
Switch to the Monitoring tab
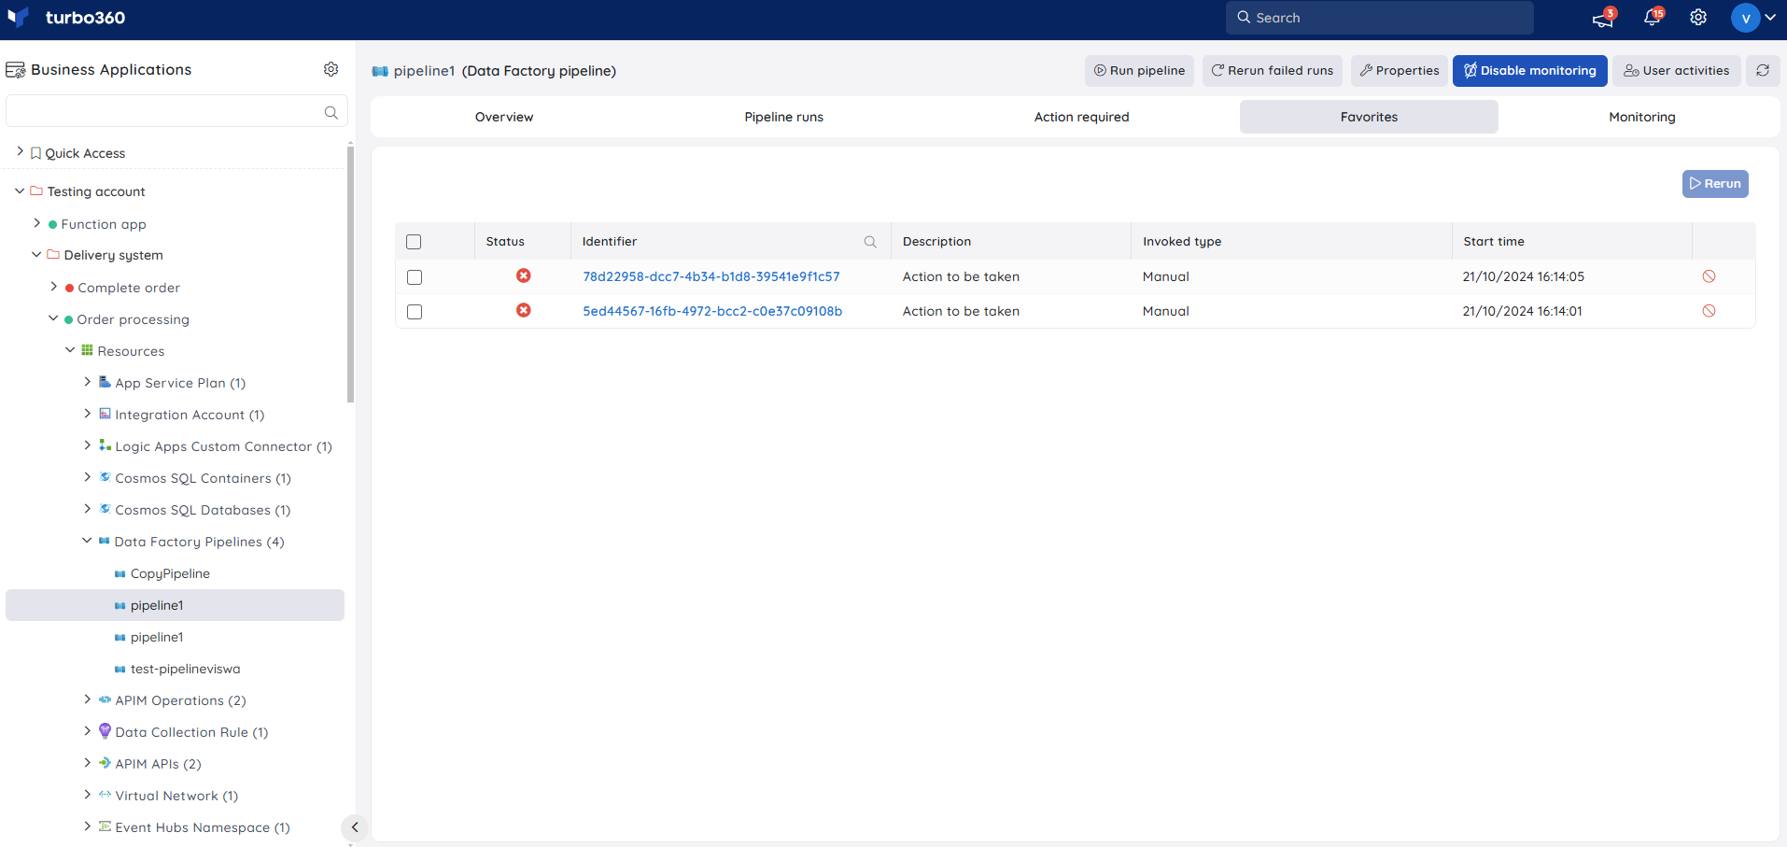[x=1641, y=117]
